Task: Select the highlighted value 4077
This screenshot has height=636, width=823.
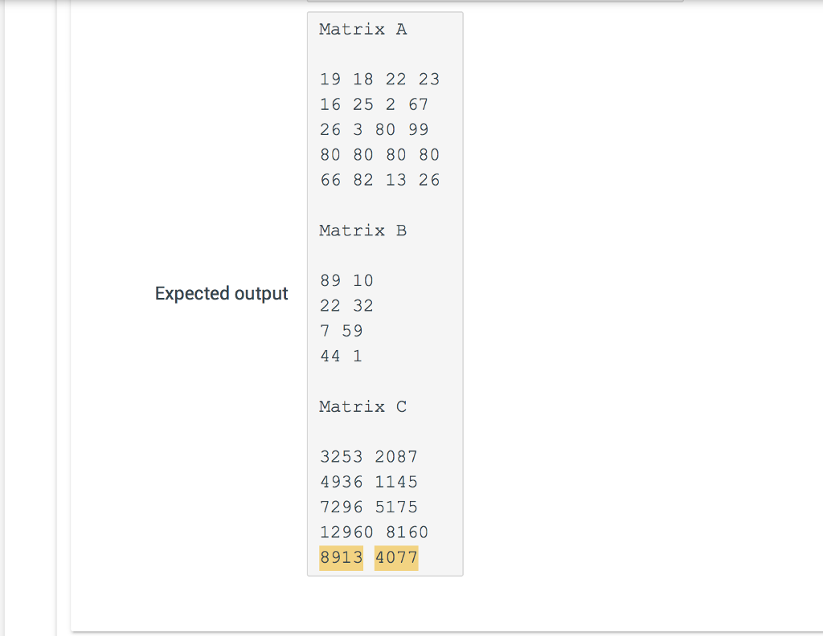Action: (x=395, y=557)
